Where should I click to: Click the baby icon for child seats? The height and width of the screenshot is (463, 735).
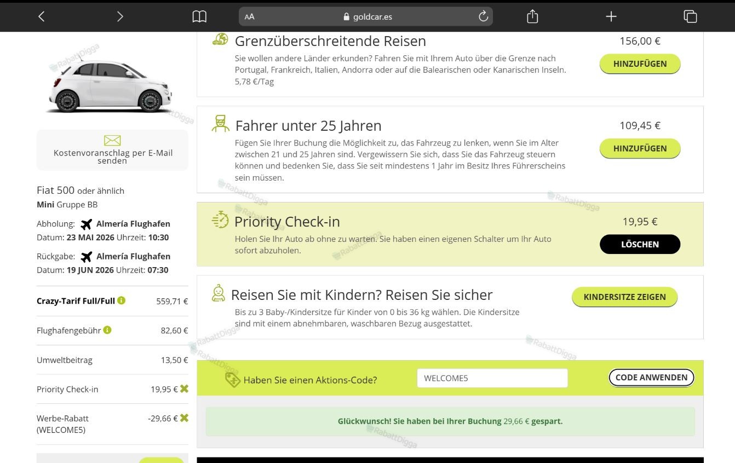point(218,293)
